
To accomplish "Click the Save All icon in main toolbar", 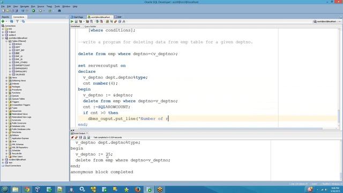I will [16, 11].
